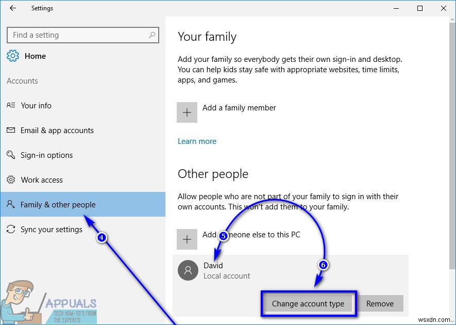Click the back arrow to return

point(12,8)
